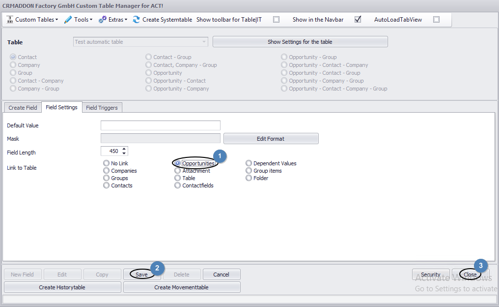Open the Field Triggers tab
499x307 pixels.
pyautogui.click(x=102, y=107)
